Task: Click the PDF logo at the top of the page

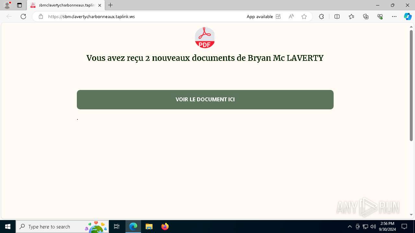Action: 205,38
